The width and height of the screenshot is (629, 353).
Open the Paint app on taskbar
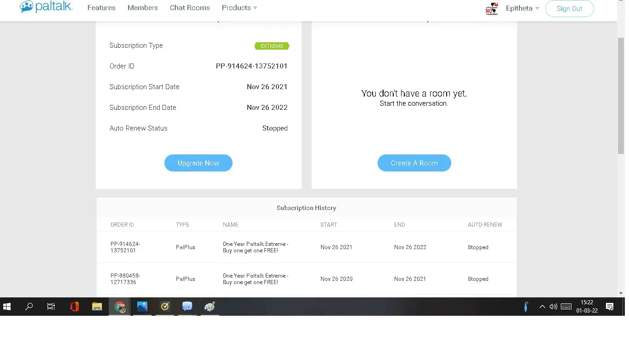[x=210, y=307]
